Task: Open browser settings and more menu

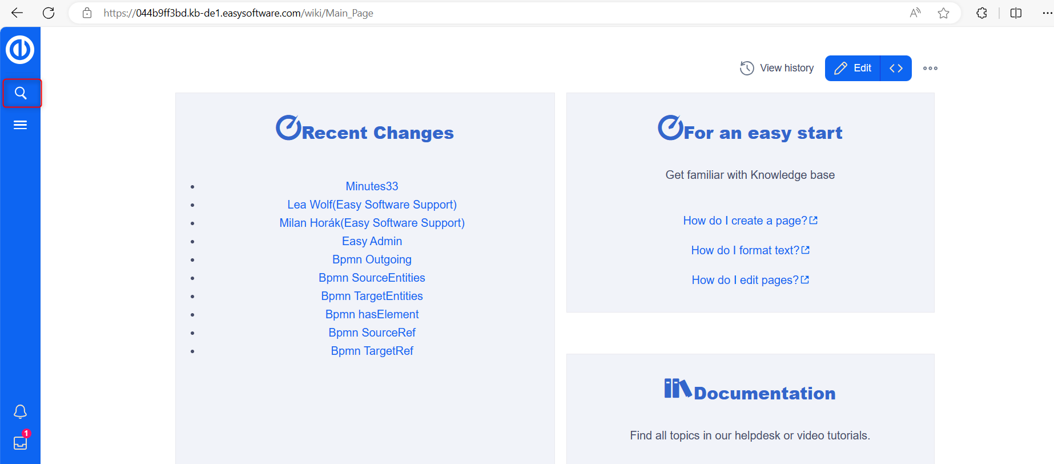Action: (1047, 13)
